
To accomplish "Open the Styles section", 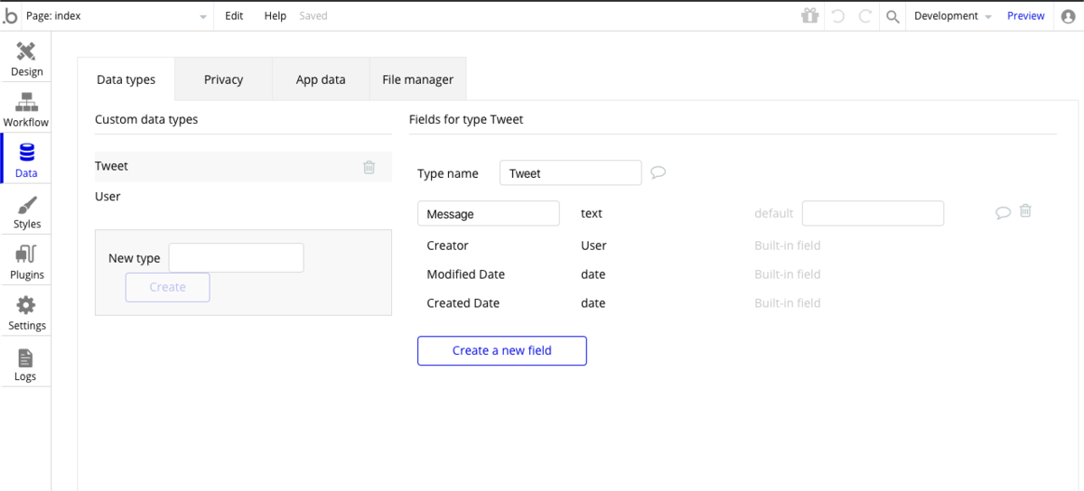I will pyautogui.click(x=26, y=211).
